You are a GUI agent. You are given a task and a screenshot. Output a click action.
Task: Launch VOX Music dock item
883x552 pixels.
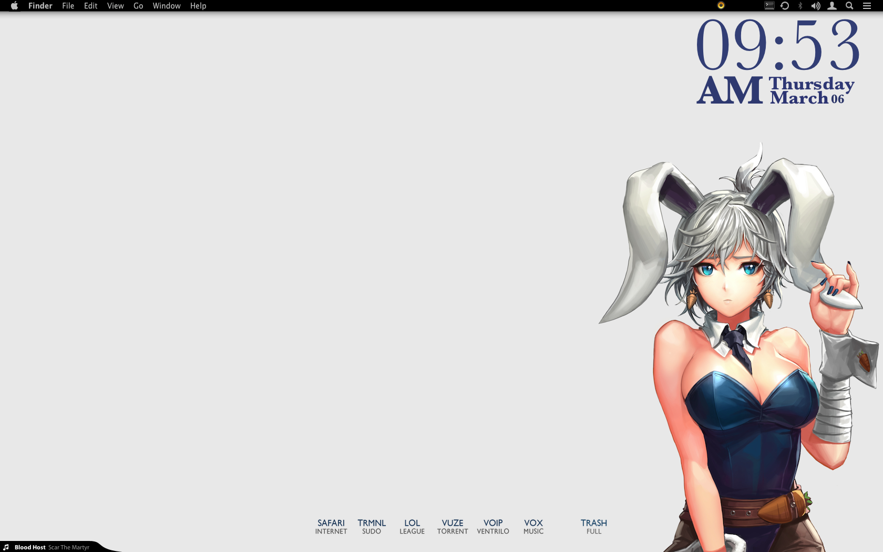pyautogui.click(x=533, y=527)
